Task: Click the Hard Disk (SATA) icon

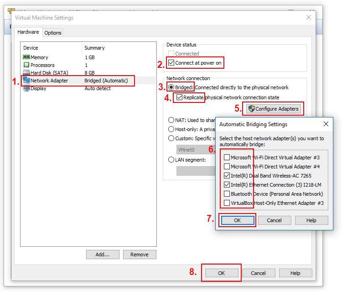Action: [26, 73]
